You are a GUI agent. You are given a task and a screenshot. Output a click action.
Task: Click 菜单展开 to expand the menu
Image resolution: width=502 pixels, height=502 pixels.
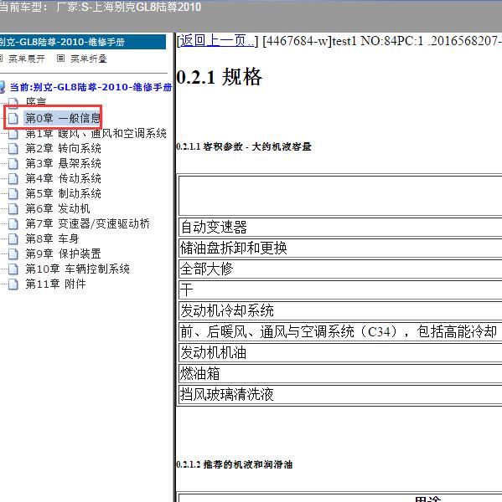click(26, 59)
